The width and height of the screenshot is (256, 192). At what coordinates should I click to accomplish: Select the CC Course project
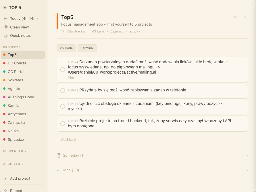coord(17,63)
